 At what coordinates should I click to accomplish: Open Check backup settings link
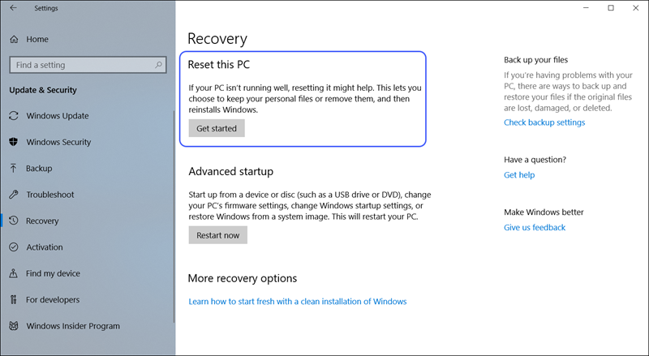pyautogui.click(x=544, y=122)
